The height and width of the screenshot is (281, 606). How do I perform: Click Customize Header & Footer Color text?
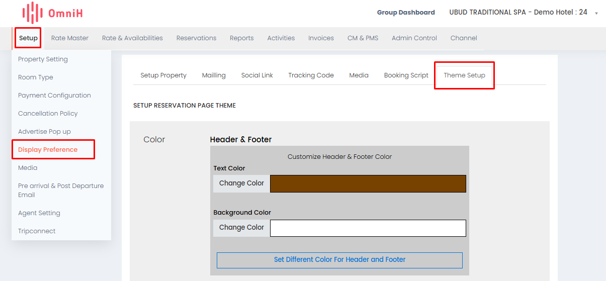tap(339, 157)
